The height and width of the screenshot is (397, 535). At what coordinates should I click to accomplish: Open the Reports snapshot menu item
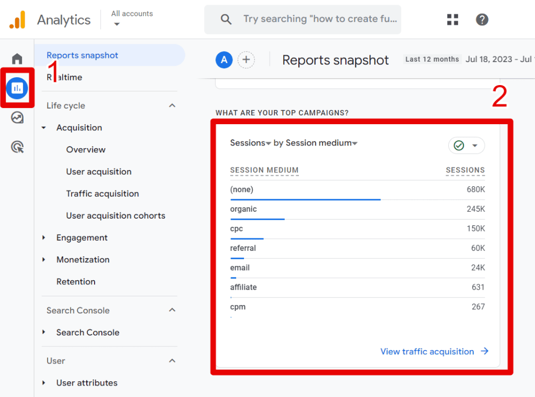tap(82, 55)
